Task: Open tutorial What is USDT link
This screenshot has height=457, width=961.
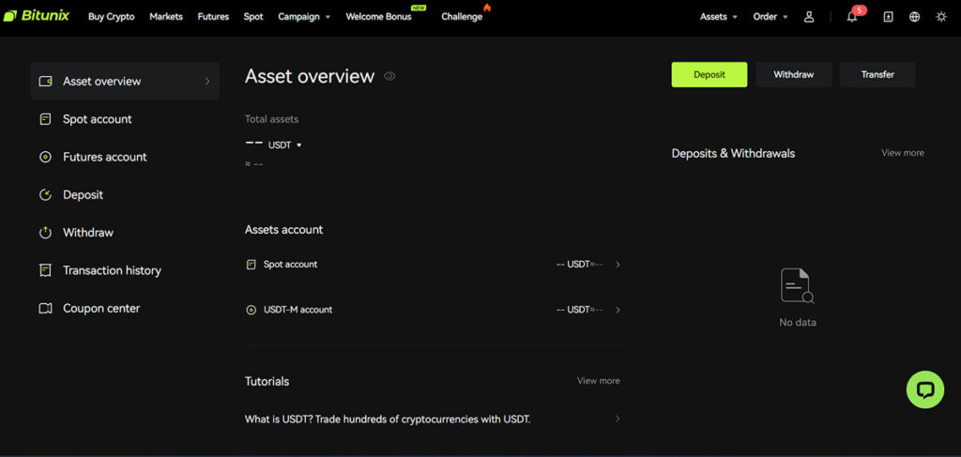Action: click(x=388, y=419)
